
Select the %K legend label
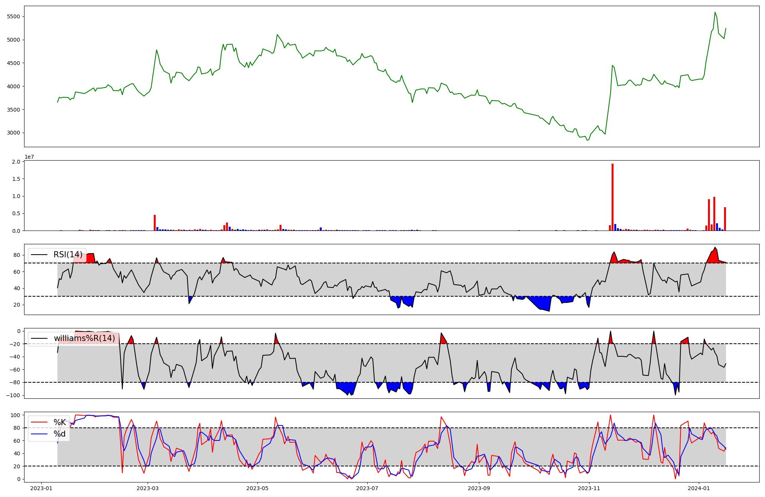(60, 422)
